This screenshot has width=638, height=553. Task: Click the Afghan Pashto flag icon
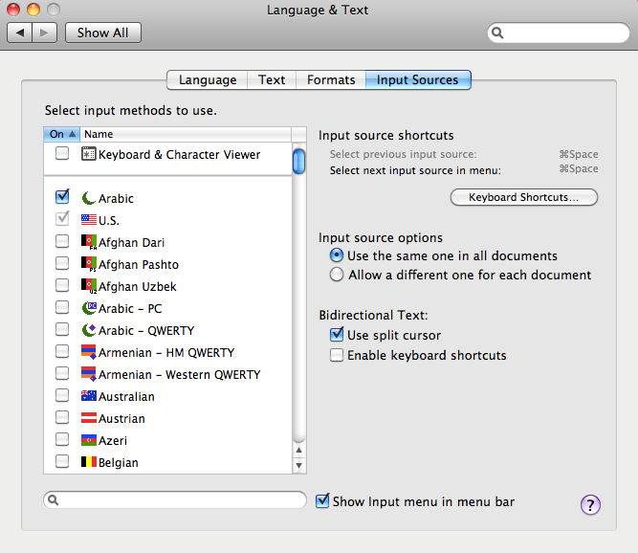click(x=88, y=264)
